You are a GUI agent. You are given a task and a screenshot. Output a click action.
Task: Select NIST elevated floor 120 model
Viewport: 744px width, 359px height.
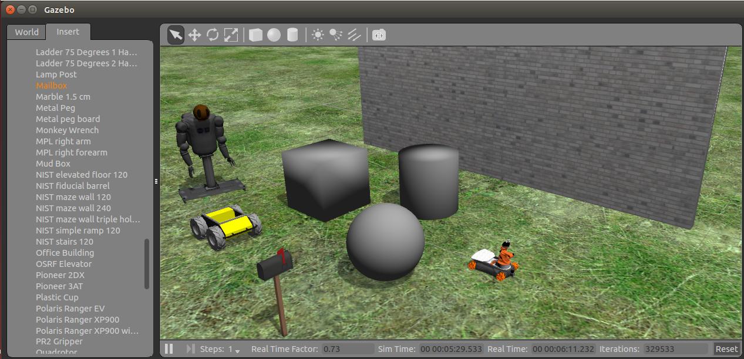(x=82, y=174)
